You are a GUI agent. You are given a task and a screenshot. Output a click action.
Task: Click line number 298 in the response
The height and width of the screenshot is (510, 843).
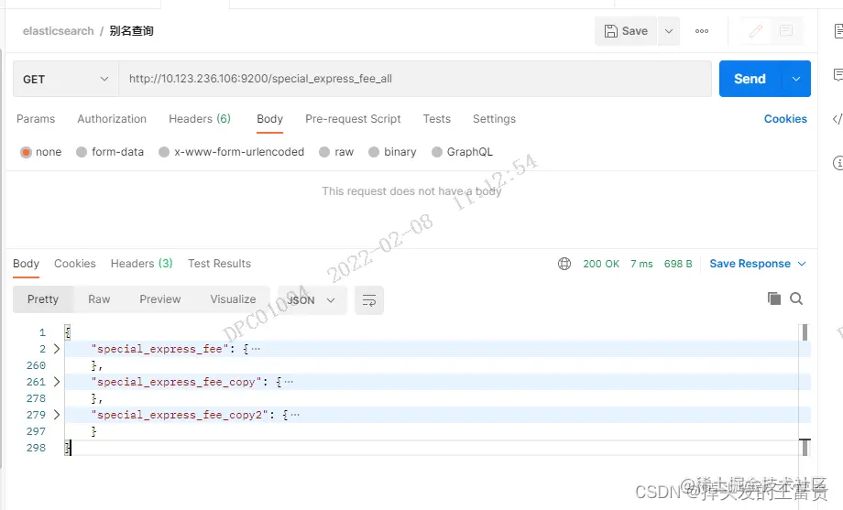click(36, 448)
